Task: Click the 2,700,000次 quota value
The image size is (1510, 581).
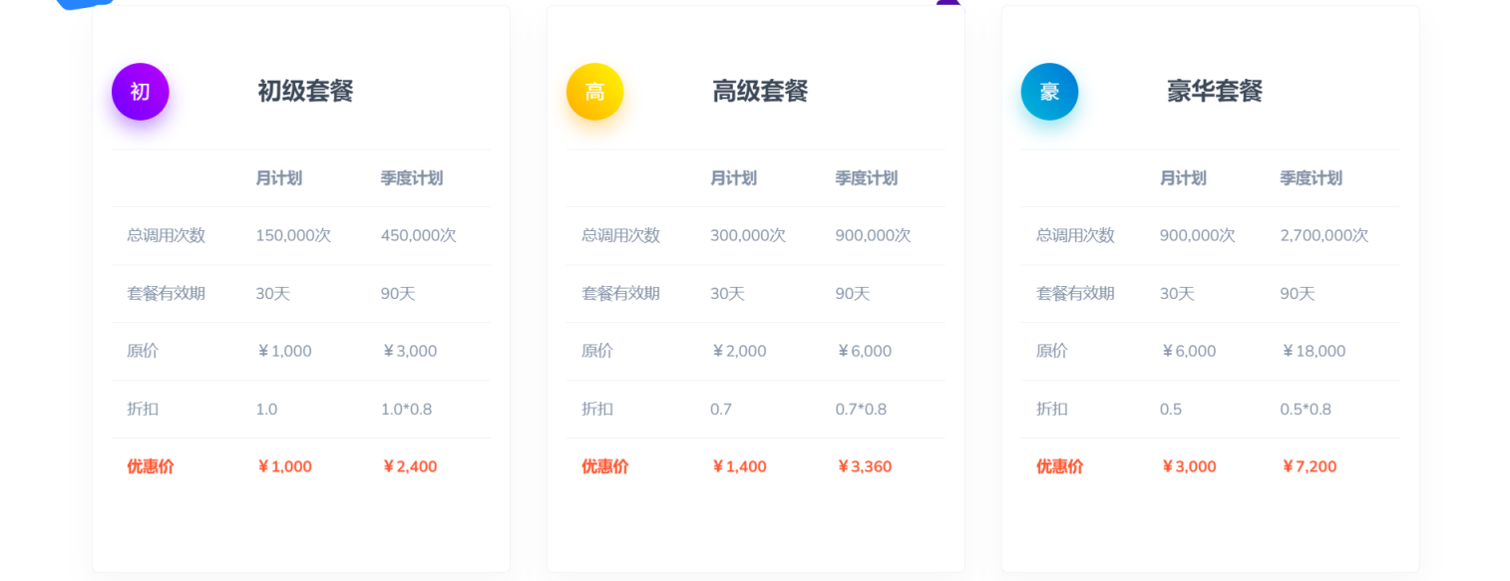Action: [x=1323, y=236]
